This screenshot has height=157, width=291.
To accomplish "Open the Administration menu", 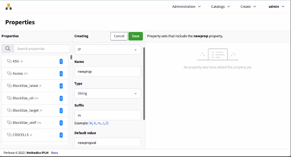I will 186,7.
